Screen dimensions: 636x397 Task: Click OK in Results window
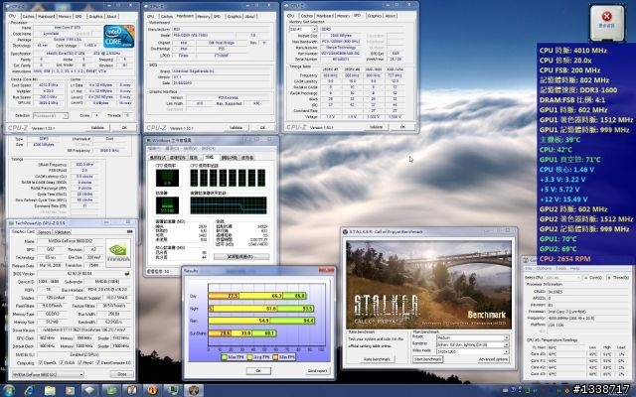coord(258,370)
